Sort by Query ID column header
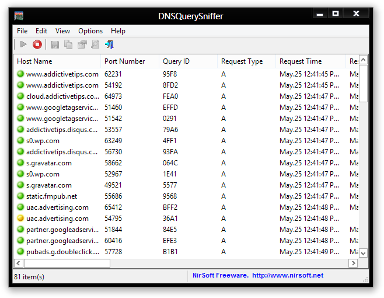 click(188, 61)
